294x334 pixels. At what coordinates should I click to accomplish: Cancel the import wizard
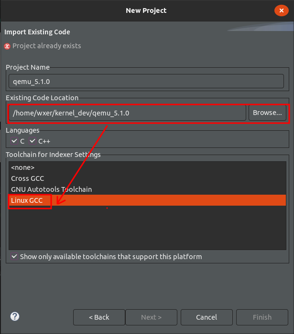tap(207, 317)
